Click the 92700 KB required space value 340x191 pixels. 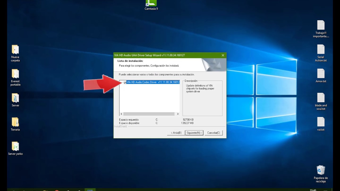(x=188, y=120)
